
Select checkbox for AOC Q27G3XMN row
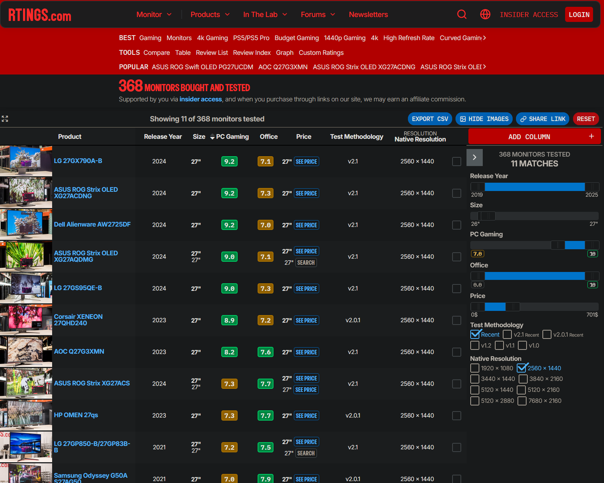click(456, 352)
